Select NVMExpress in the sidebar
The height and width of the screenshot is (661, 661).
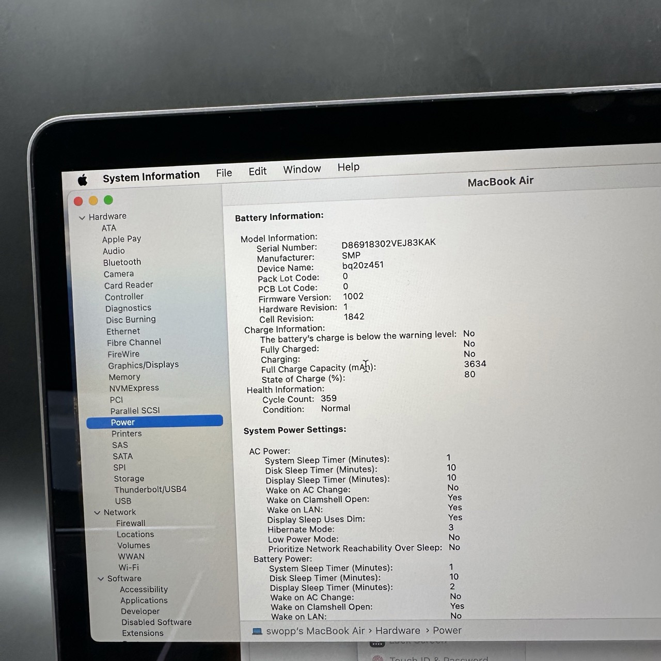pos(134,388)
